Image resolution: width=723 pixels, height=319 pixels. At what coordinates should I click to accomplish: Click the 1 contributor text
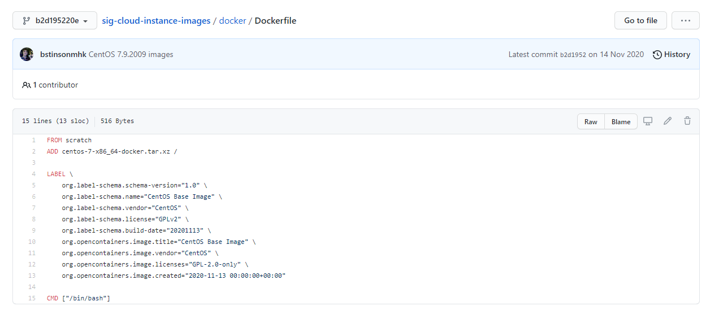pyautogui.click(x=55, y=85)
